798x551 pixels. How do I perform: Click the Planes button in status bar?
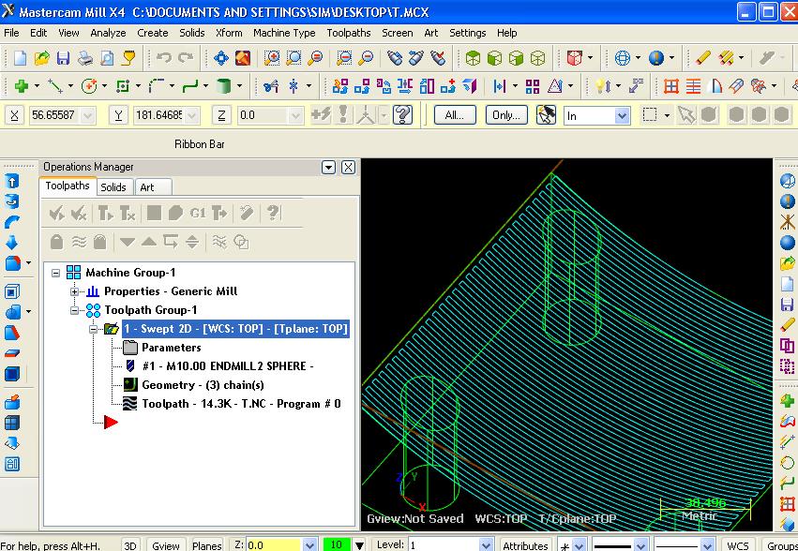point(206,544)
